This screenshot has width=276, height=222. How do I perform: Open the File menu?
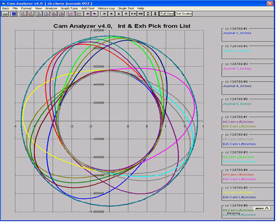coord(15,8)
